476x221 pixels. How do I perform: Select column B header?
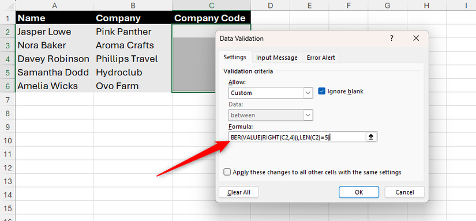[133, 5]
